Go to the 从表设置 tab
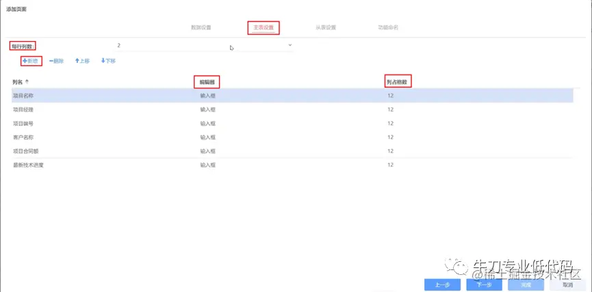 pyautogui.click(x=326, y=27)
